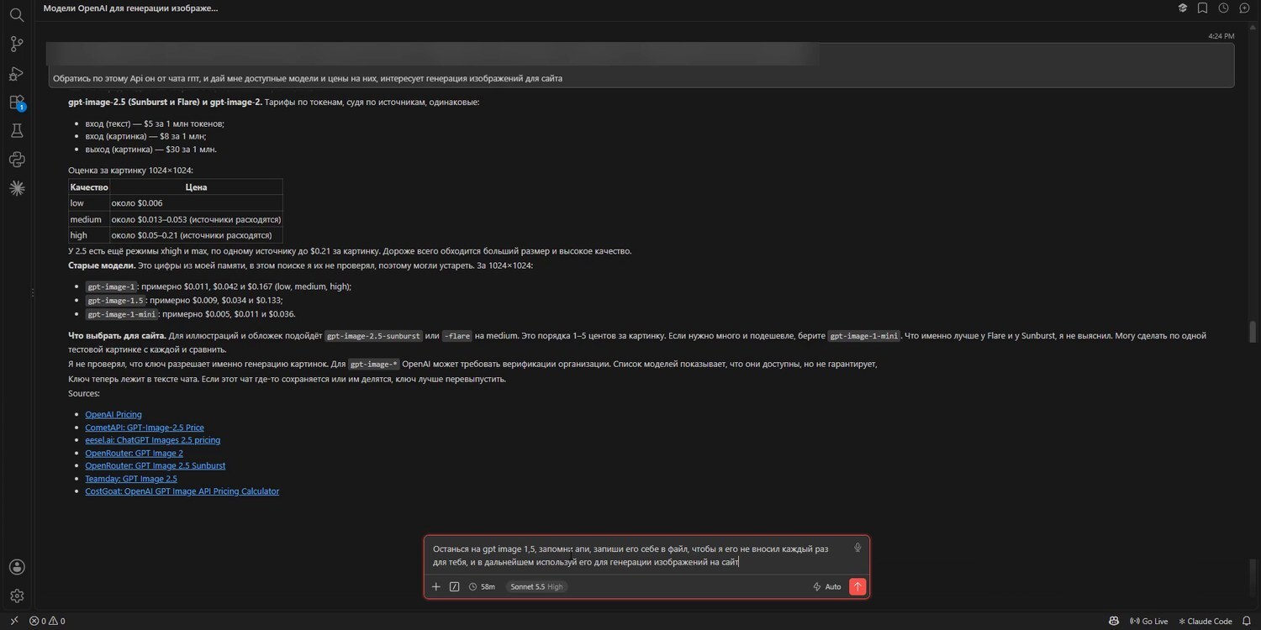Click the bookmark icon in chat header
1261x630 pixels.
[x=1203, y=8]
